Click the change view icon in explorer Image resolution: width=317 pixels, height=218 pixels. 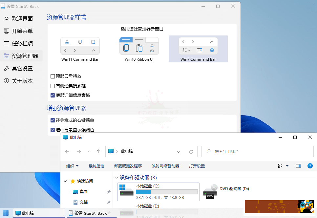pos(280,166)
